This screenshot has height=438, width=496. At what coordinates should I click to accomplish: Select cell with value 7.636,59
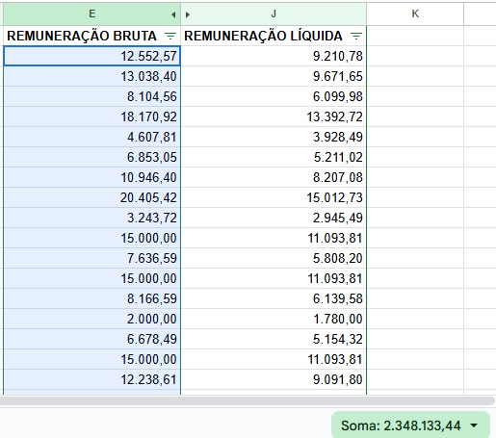point(91,258)
